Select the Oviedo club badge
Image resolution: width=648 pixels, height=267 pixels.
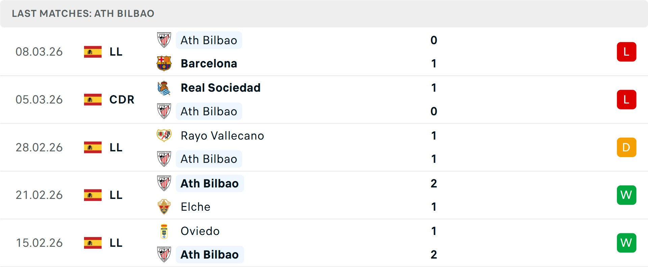point(164,231)
